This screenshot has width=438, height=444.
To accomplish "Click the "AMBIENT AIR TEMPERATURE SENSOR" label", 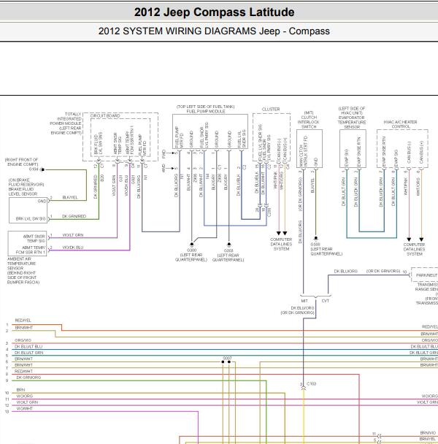I will point(21,264).
